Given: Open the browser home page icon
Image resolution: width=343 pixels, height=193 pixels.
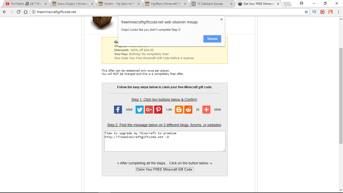Looking at the screenshot, I should [26, 12].
